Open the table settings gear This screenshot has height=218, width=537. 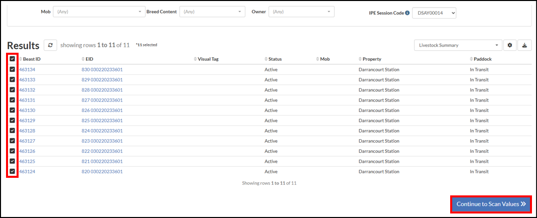tap(509, 45)
